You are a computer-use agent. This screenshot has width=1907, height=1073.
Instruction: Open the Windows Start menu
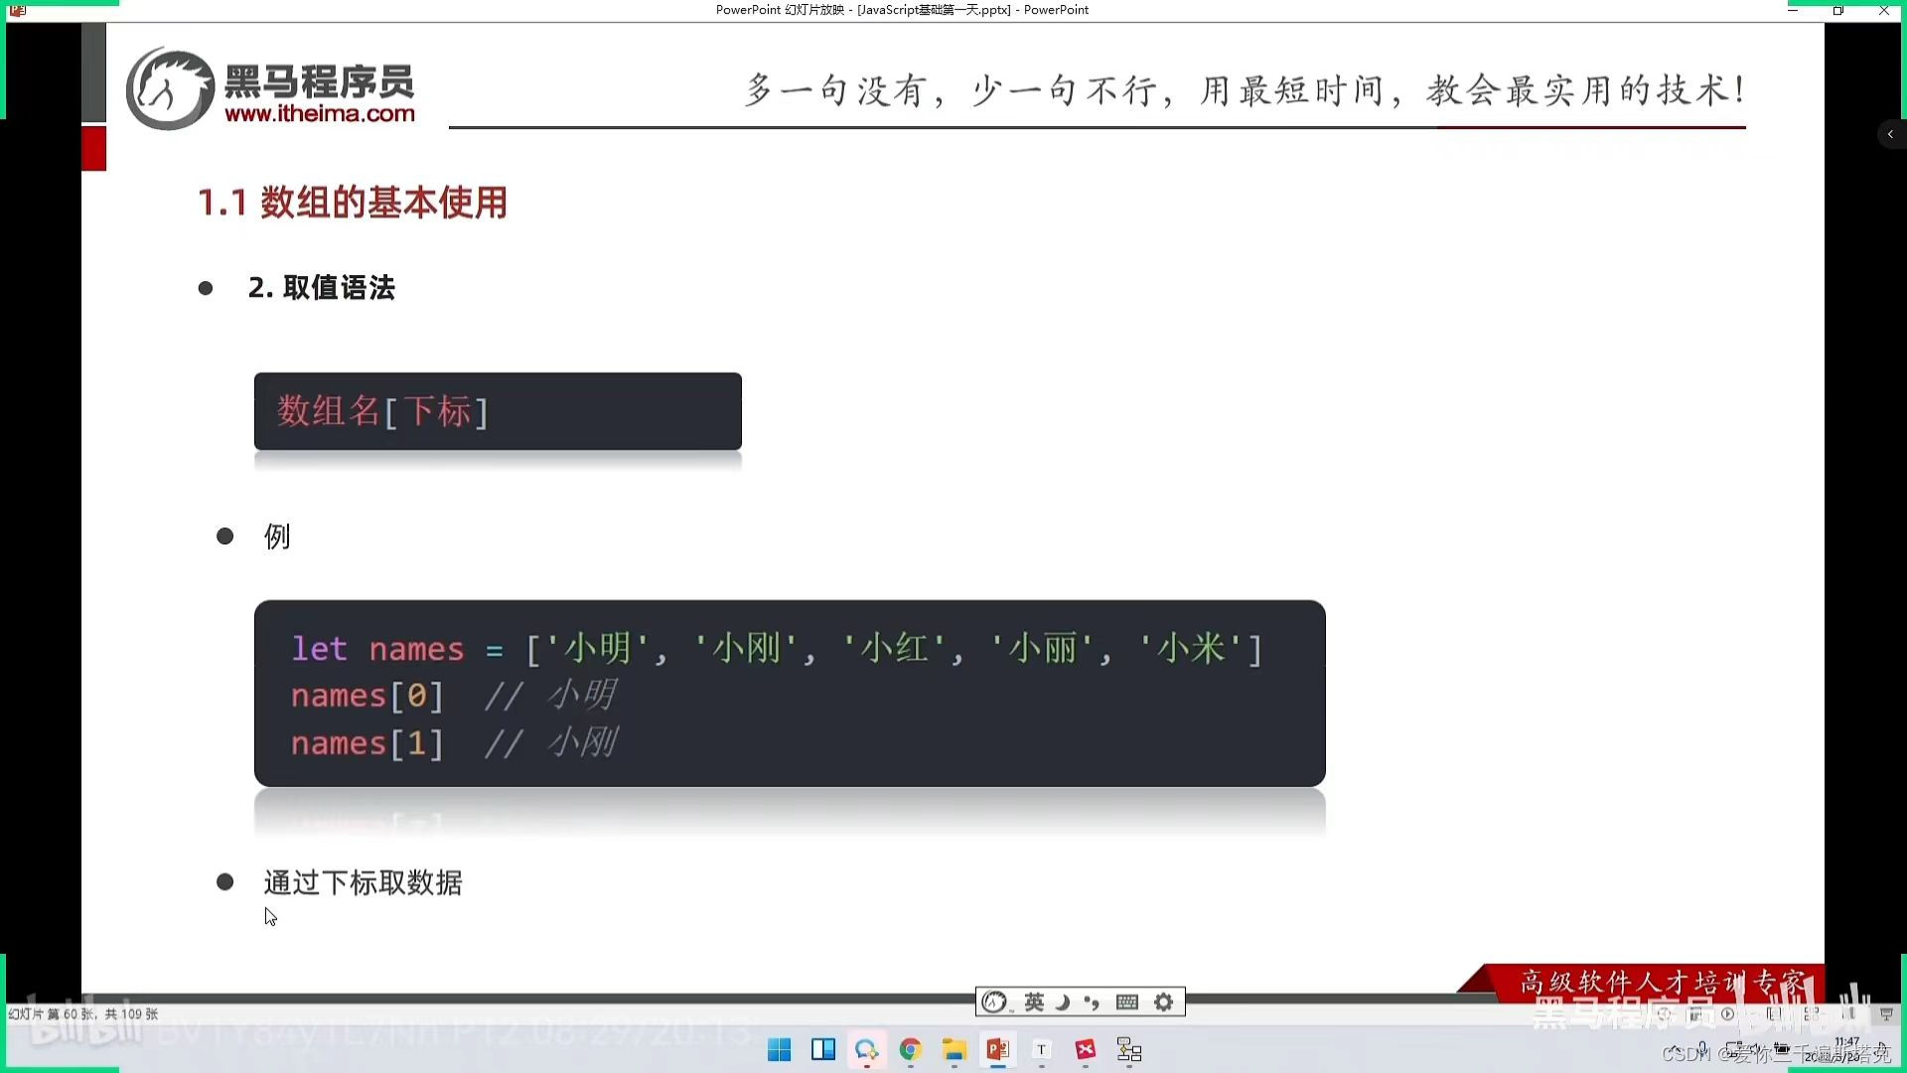[780, 1050]
